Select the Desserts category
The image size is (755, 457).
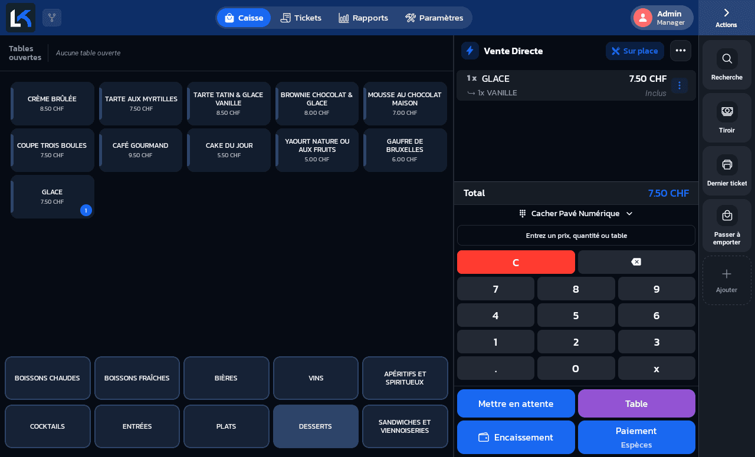click(x=316, y=426)
